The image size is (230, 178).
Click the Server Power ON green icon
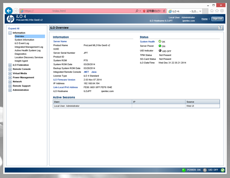point(160,46)
